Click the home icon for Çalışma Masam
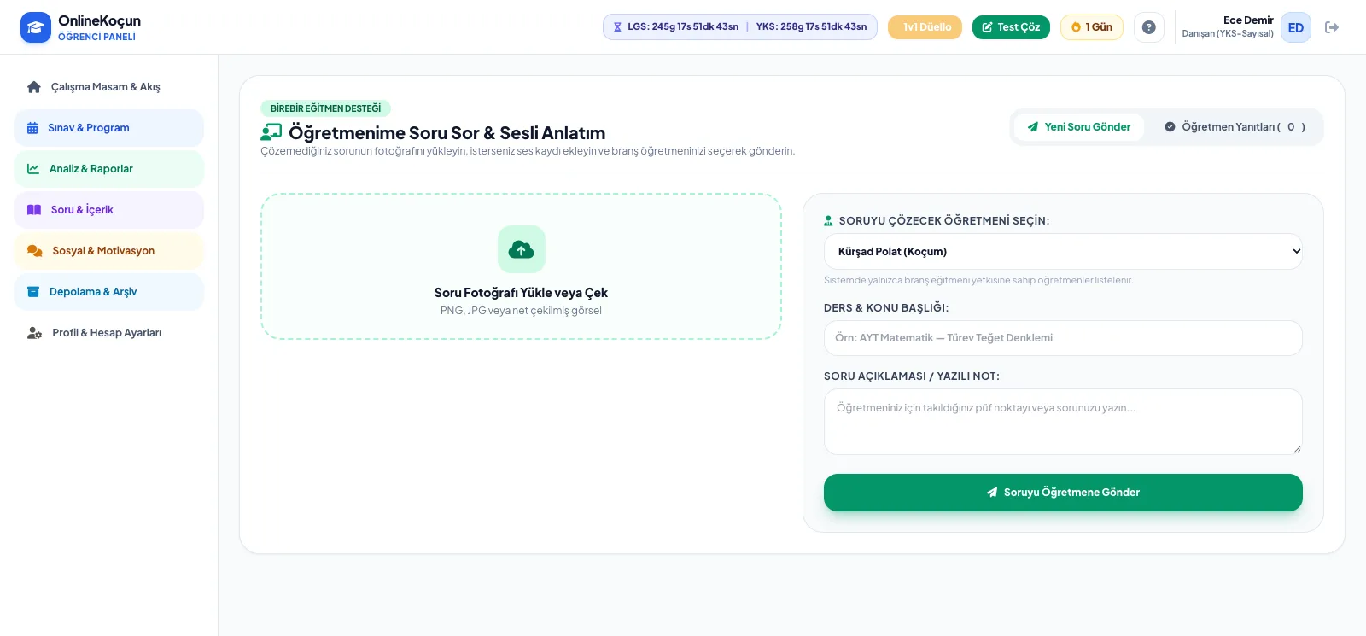1366x636 pixels. coord(34,87)
